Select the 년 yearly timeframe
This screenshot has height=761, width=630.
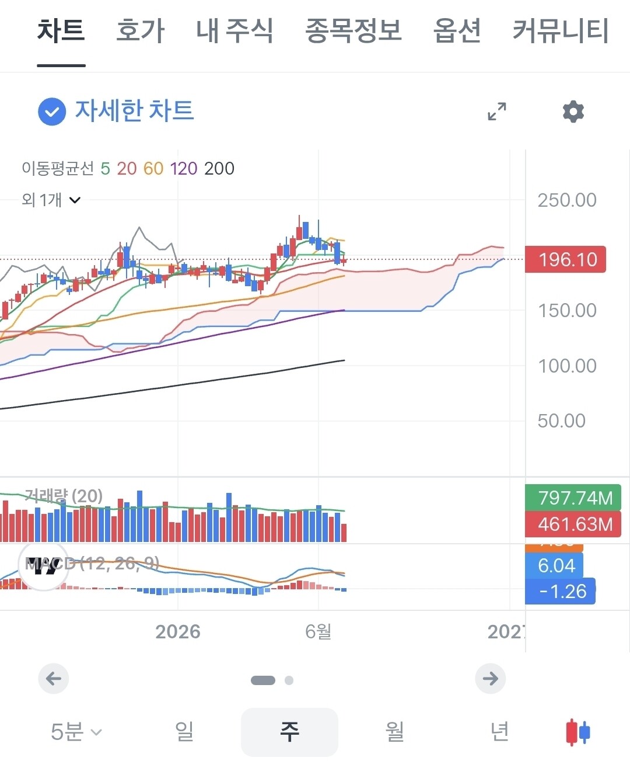pos(499,731)
